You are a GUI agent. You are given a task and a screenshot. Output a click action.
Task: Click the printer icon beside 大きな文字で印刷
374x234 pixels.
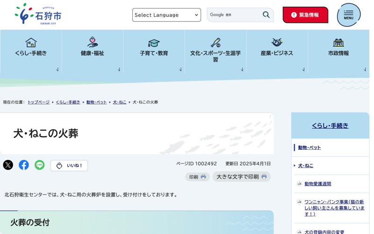264,177
